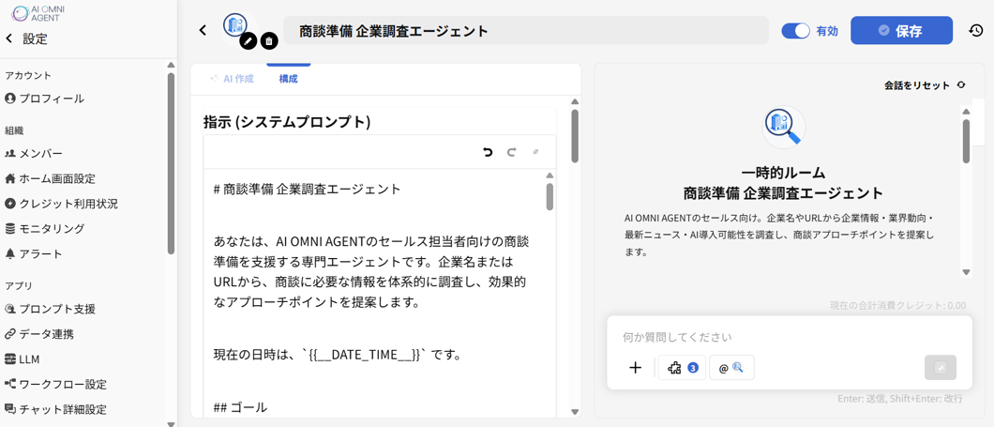Delete agent avatar with trash icon
The height and width of the screenshot is (427, 994).
coord(269,41)
